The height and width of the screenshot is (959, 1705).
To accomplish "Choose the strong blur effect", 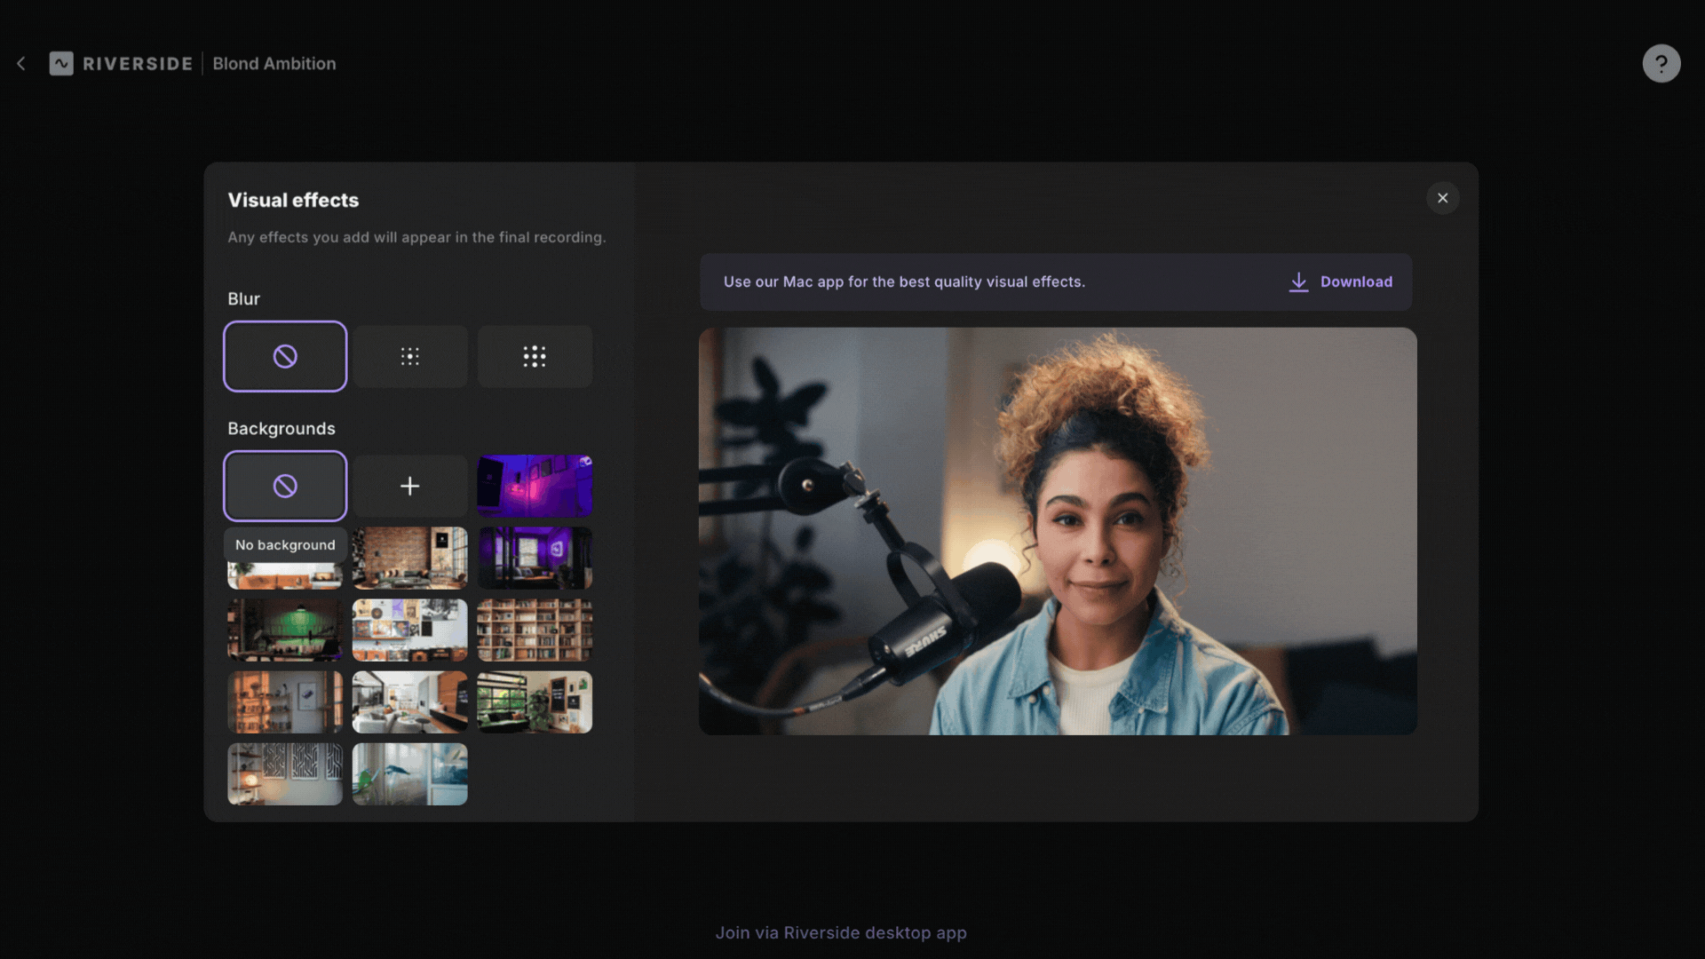I will (x=534, y=356).
